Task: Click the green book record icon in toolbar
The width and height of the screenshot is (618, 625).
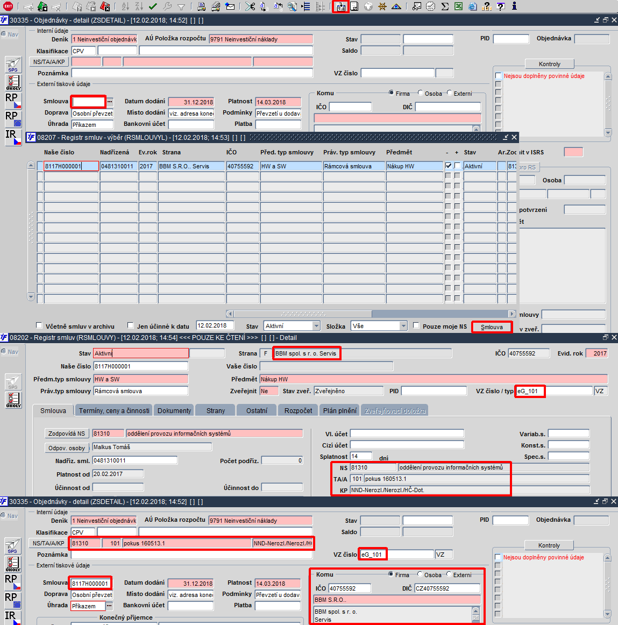Action: tap(42, 6)
